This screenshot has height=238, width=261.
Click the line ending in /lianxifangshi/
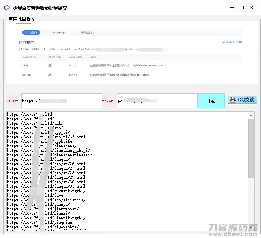tap(46, 218)
